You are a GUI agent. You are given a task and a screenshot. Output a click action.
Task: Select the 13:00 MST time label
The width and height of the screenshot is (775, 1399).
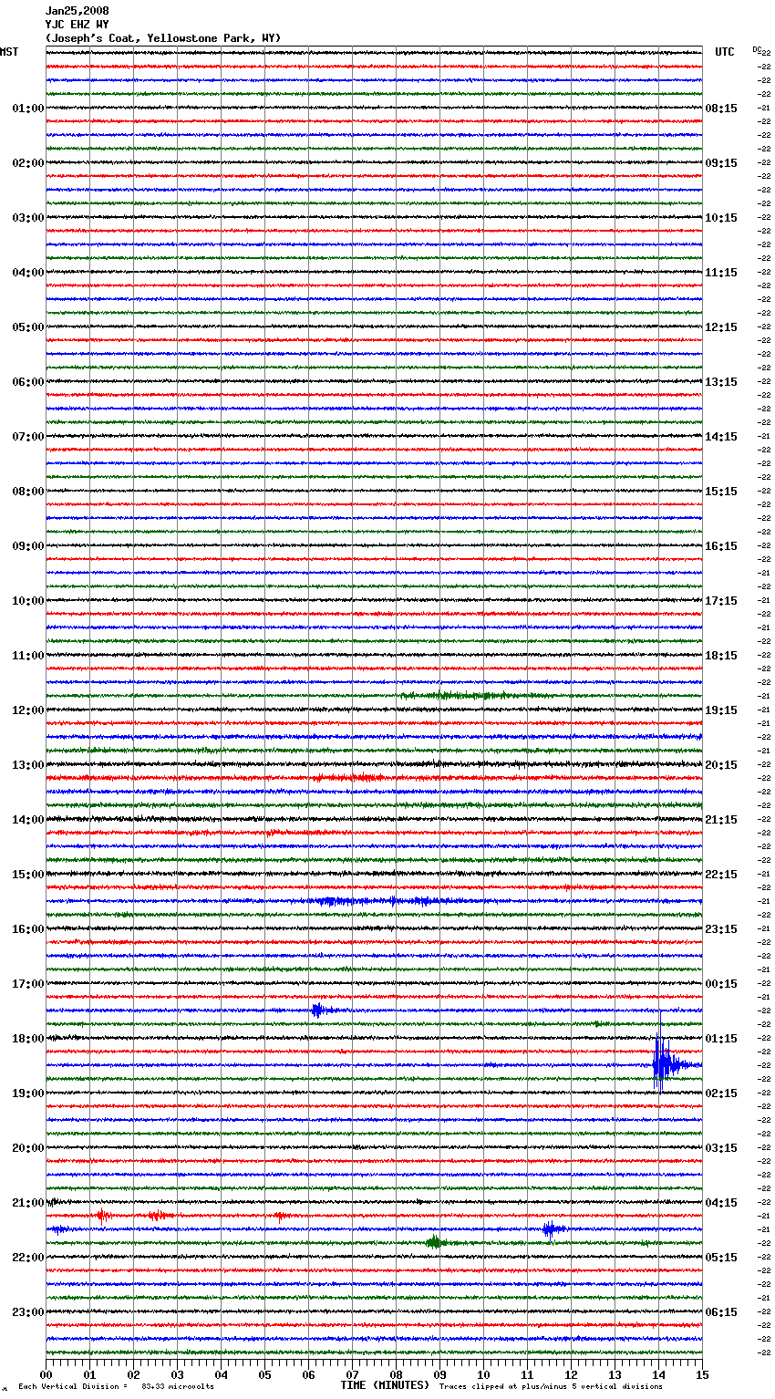tap(27, 765)
